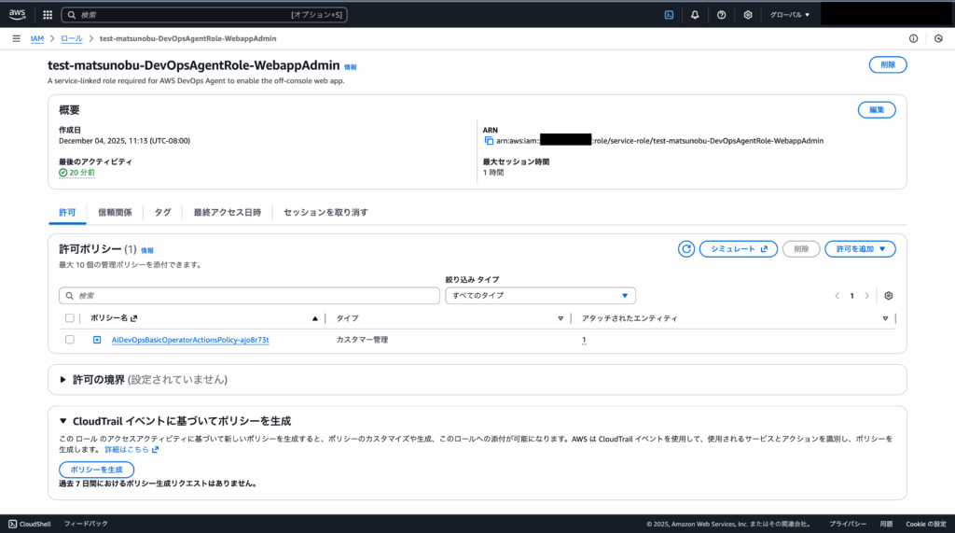Click the ポリシーを生成 button
The width and height of the screenshot is (955, 533).
[96, 470]
